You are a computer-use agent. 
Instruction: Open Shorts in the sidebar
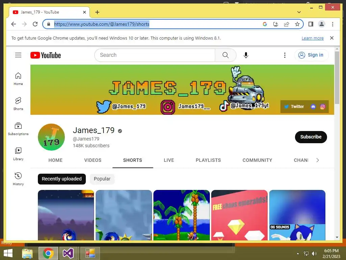click(18, 104)
